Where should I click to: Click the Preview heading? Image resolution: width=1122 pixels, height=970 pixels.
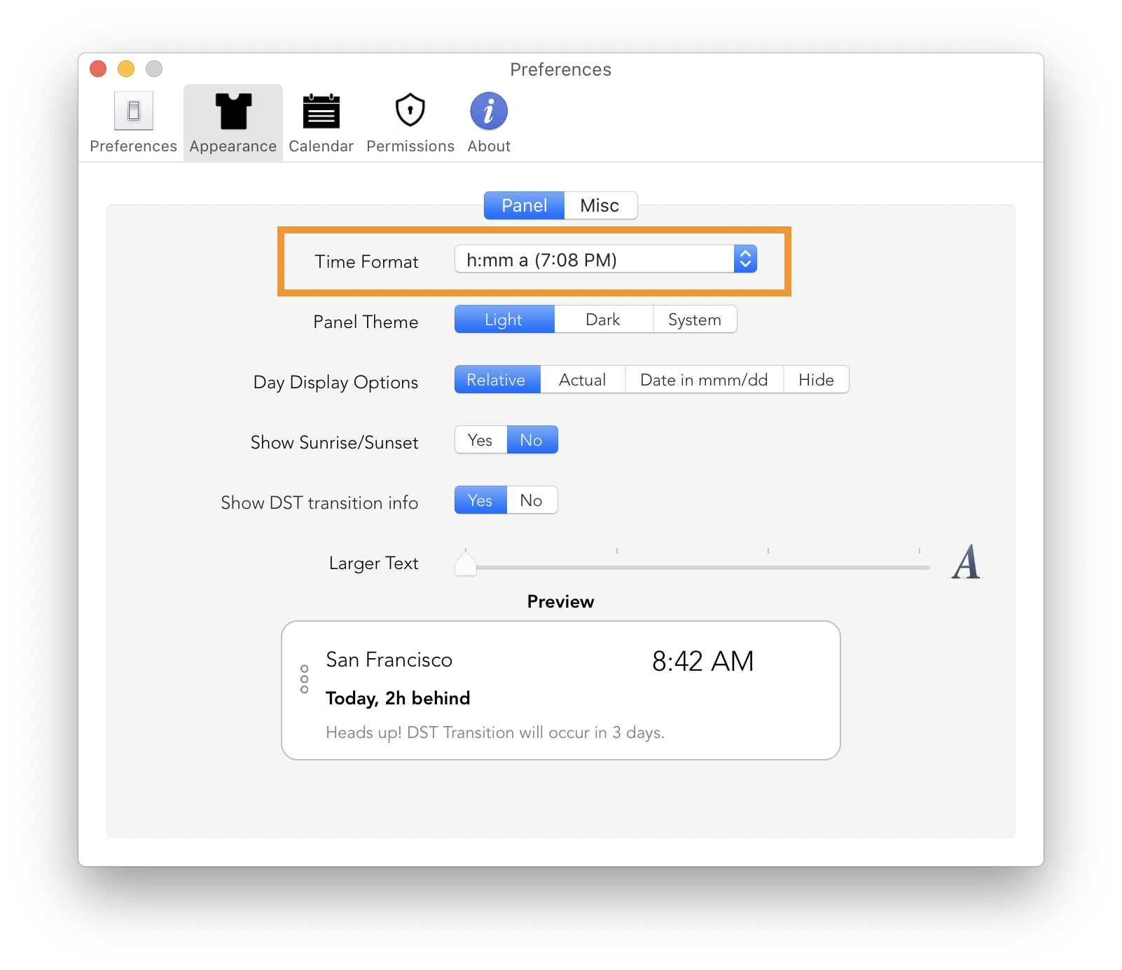click(x=560, y=601)
